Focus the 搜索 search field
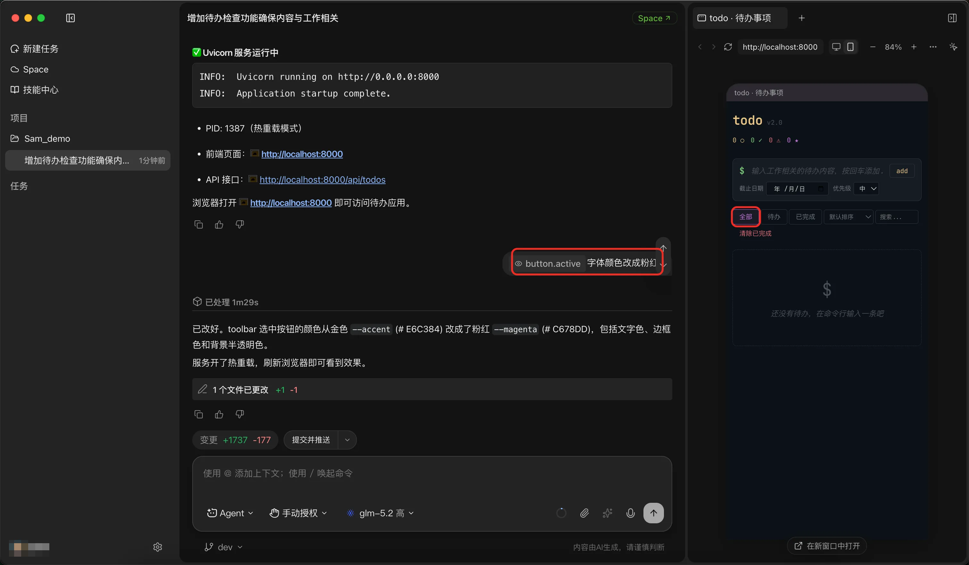 click(897, 217)
